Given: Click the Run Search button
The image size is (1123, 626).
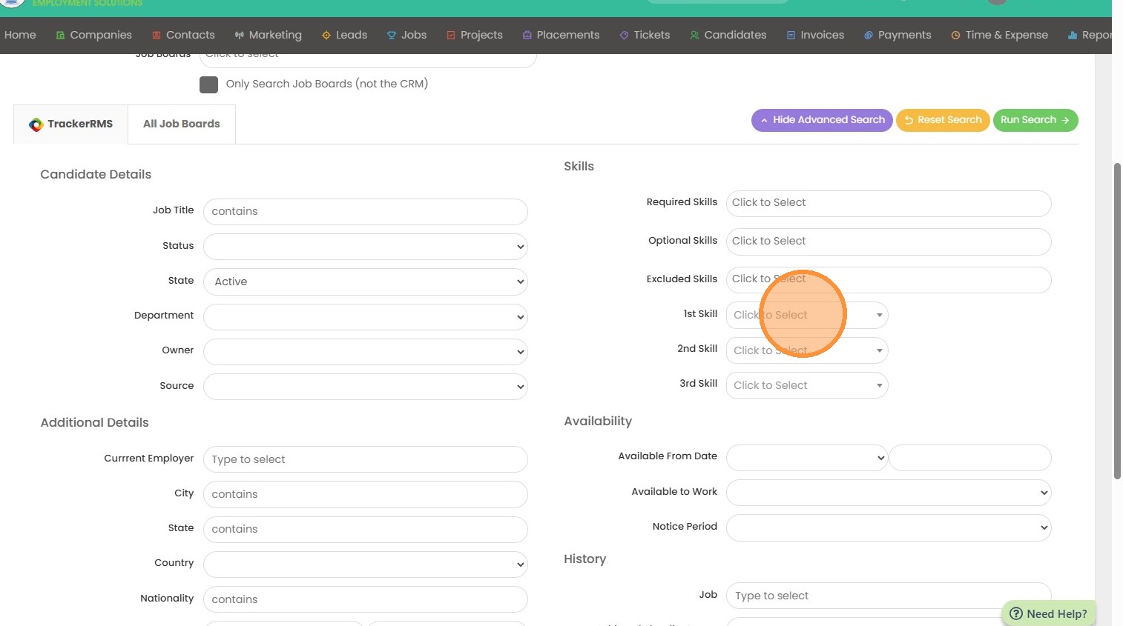Looking at the screenshot, I should [1035, 120].
